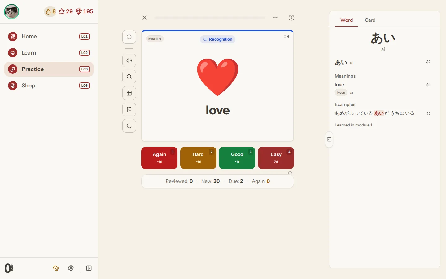Collapse the left sidebar
This screenshot has height=279, width=446.
pos(89,268)
